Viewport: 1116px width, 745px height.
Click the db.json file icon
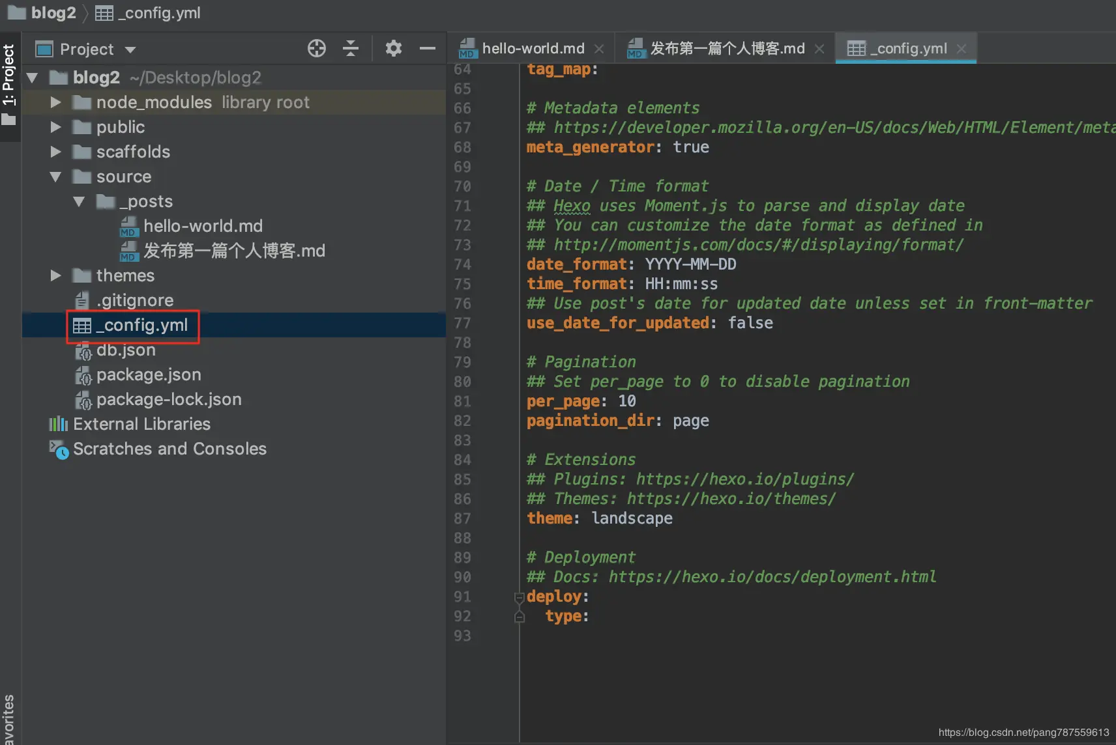point(83,352)
